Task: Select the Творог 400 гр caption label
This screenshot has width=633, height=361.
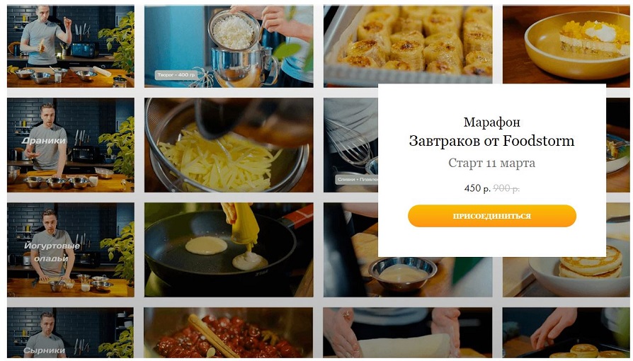Action: point(176,75)
